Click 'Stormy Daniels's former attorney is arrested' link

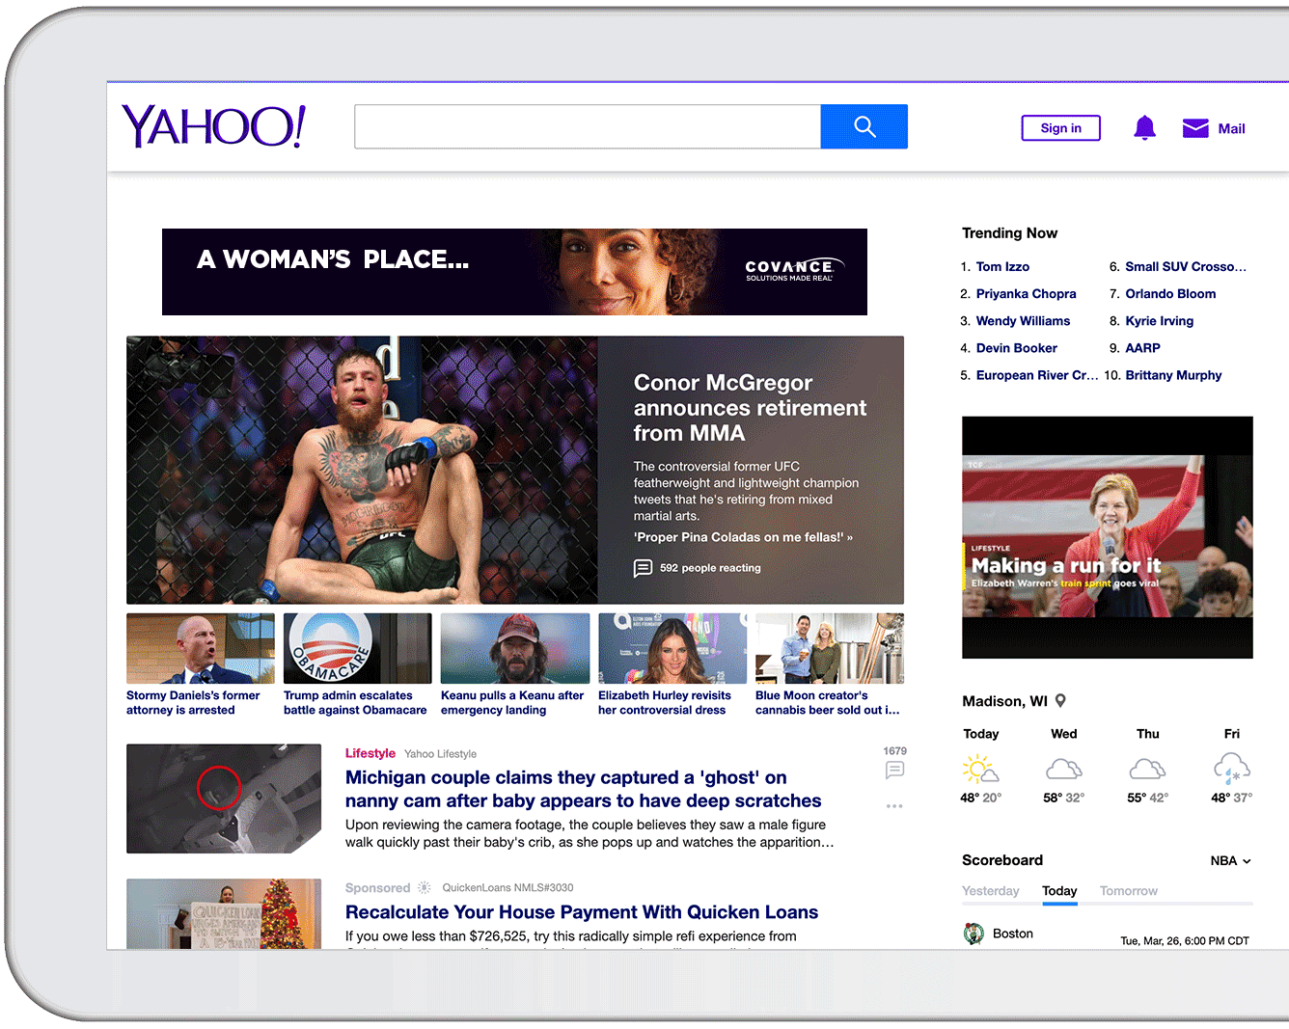point(193,702)
